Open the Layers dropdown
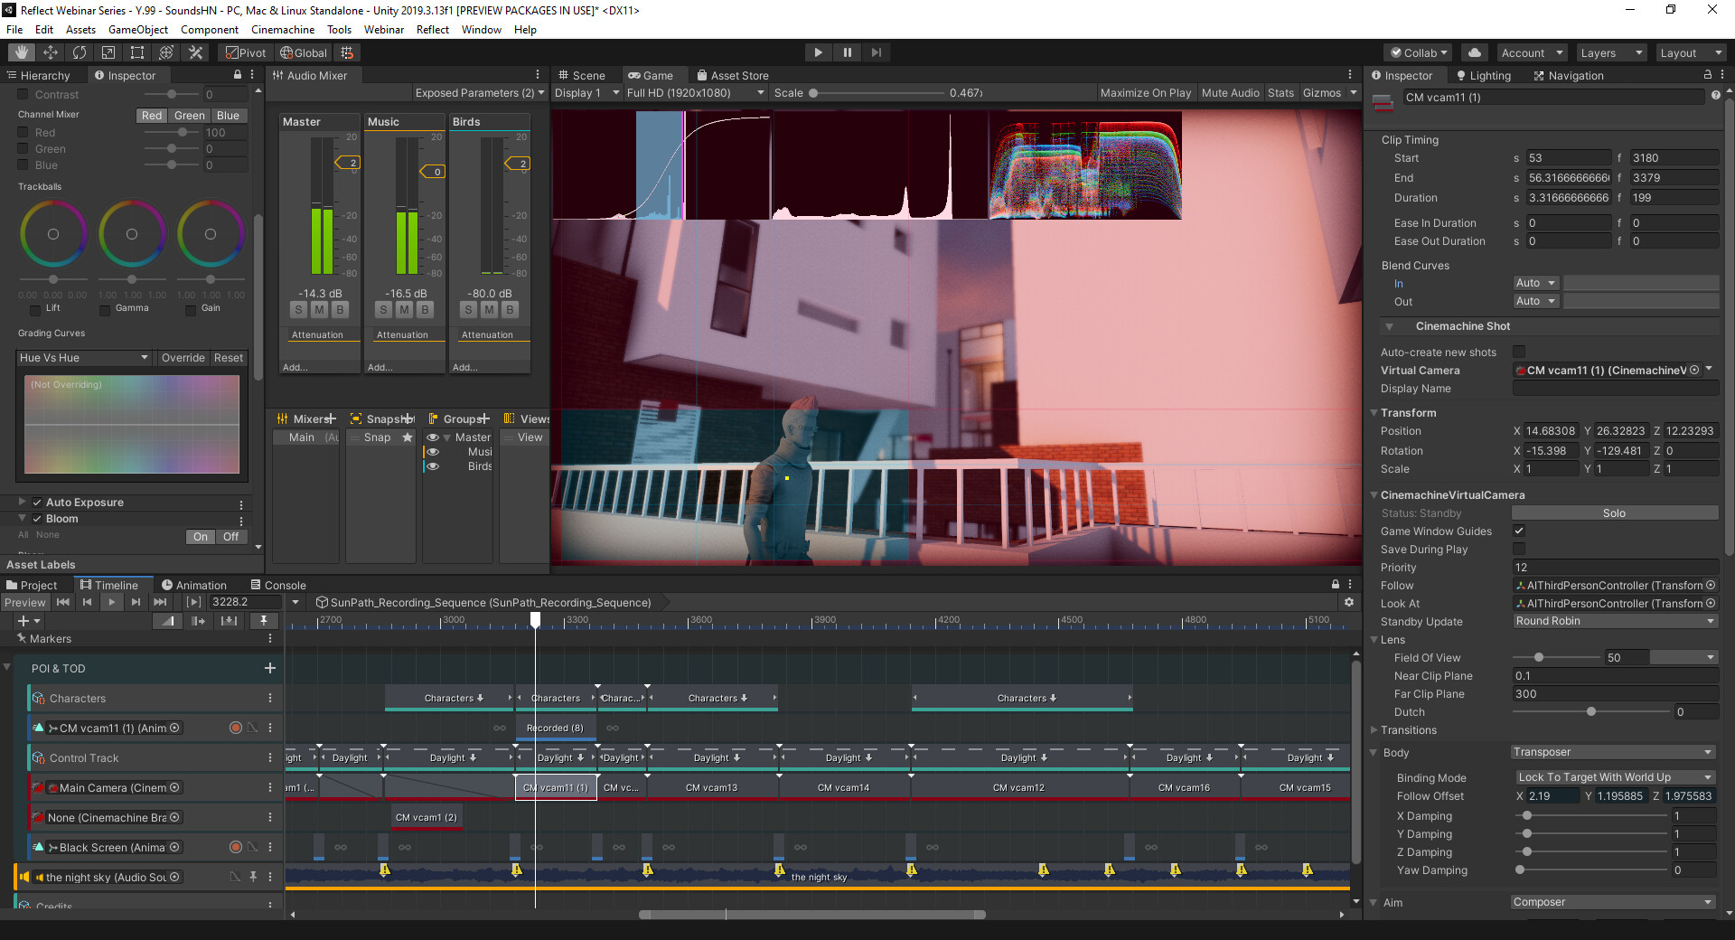Viewport: 1735px width, 940px height. [x=1612, y=52]
